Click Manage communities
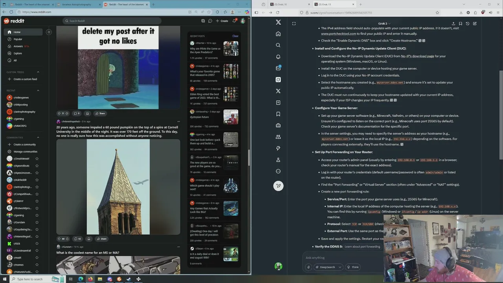The width and height of the screenshot is (503, 283). tap(24, 151)
